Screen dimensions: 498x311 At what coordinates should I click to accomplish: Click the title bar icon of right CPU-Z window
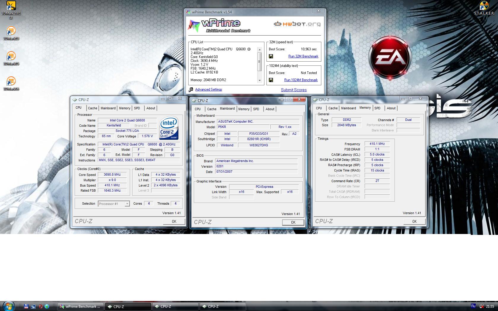pyautogui.click(x=315, y=100)
